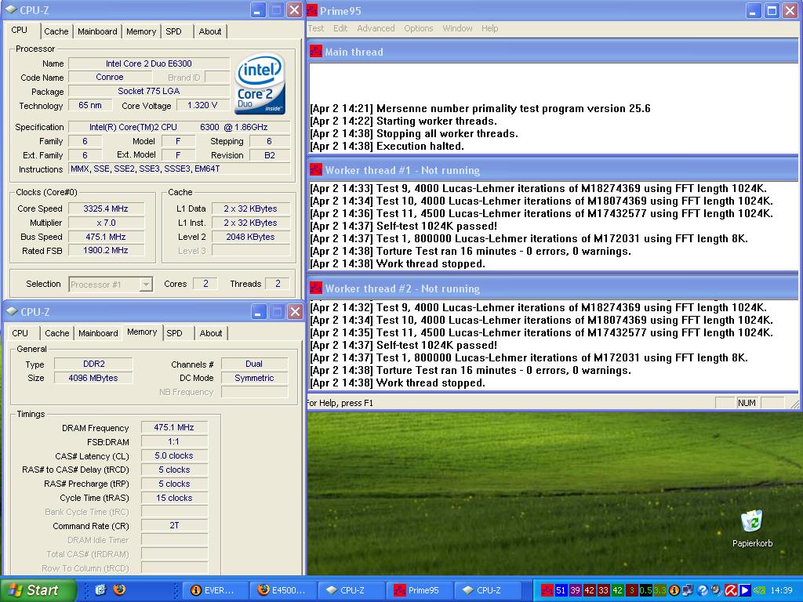Click the Worker thread #1 window icon

316,169
